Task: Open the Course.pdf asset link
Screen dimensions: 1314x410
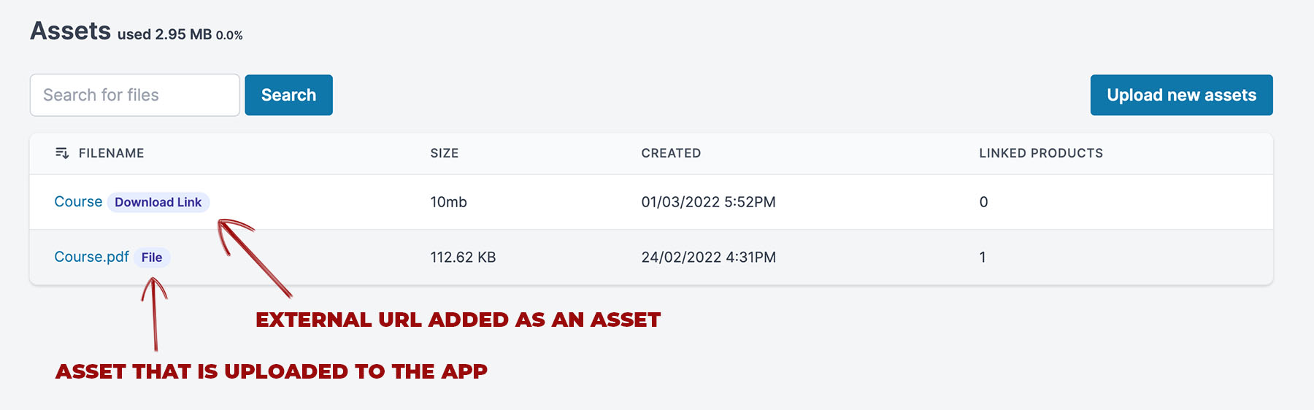Action: tap(91, 258)
